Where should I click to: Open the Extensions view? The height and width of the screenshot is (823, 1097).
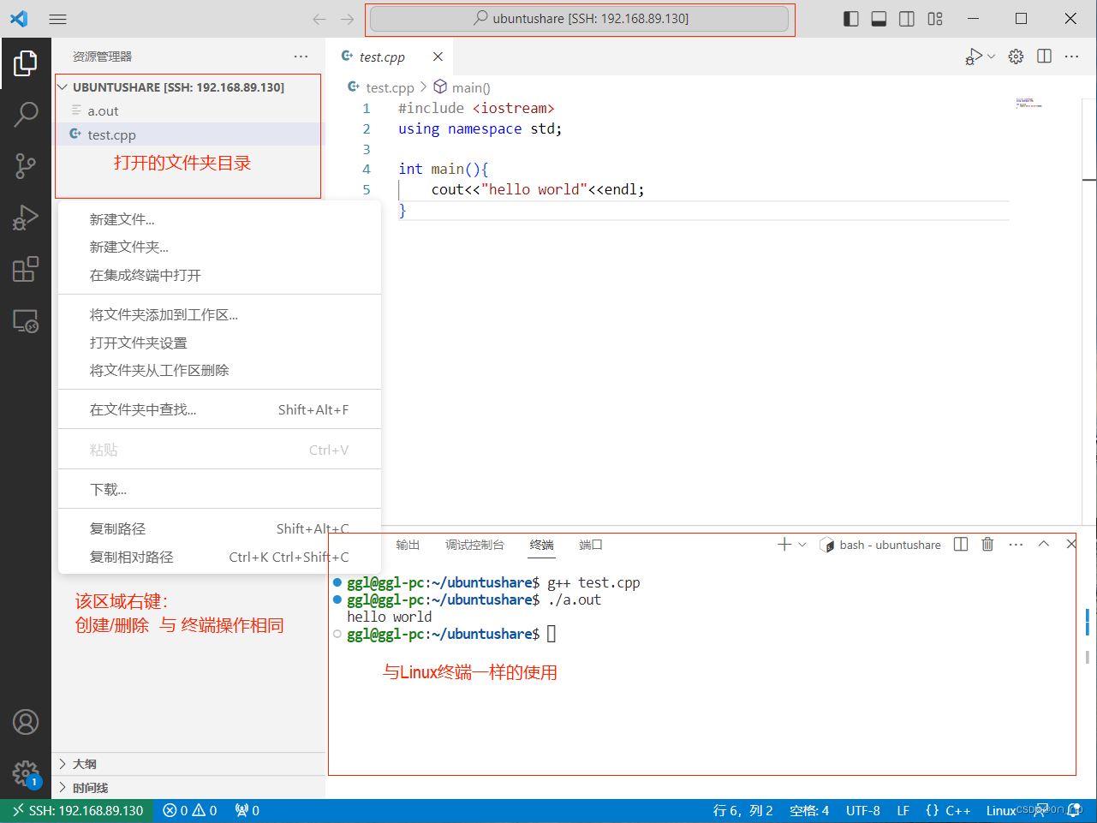(26, 269)
